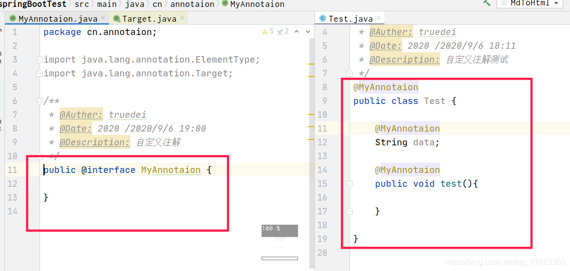
Task: Click the 'public class Test {' declaration
Action: (405, 101)
